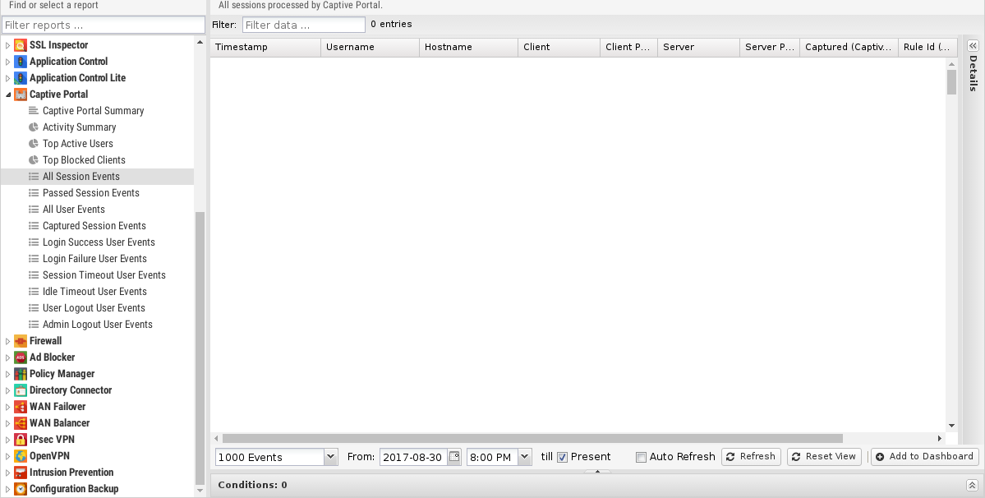The image size is (985, 498).
Task: Uncheck the till Present checkbox
Action: [563, 457]
